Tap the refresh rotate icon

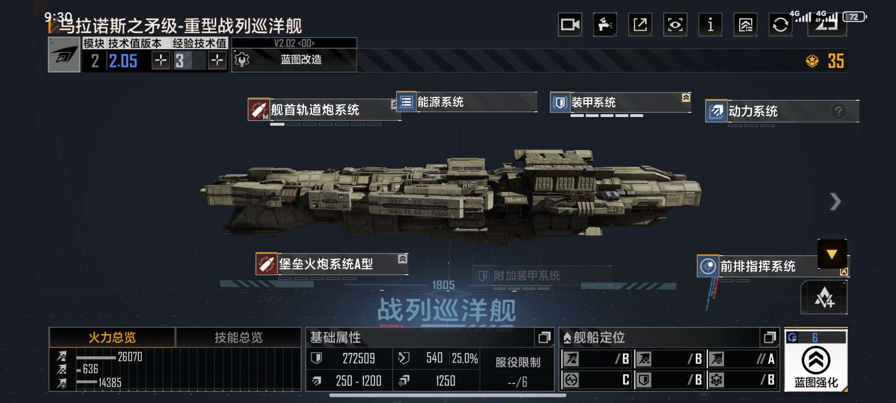coord(780,25)
